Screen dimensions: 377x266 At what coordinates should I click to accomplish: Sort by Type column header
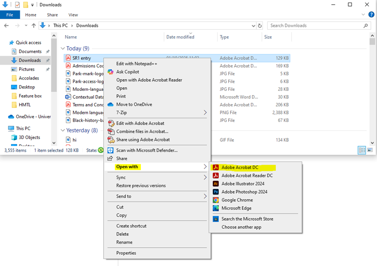pyautogui.click(x=224, y=37)
